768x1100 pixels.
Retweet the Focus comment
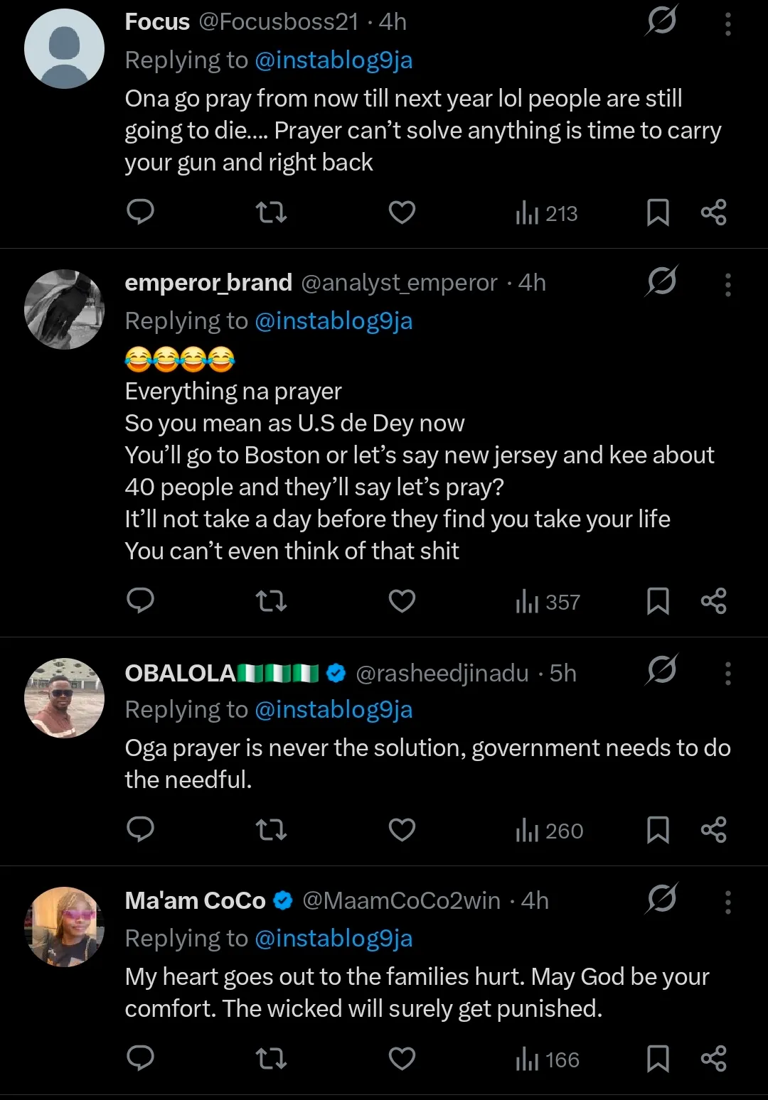271,212
